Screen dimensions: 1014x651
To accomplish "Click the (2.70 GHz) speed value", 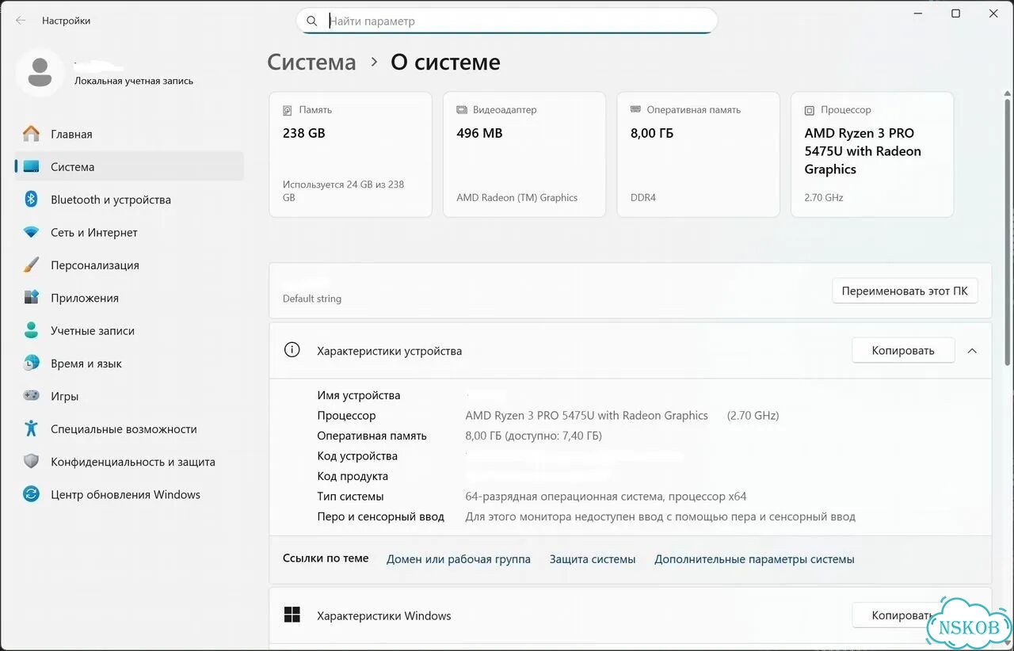I will click(753, 416).
